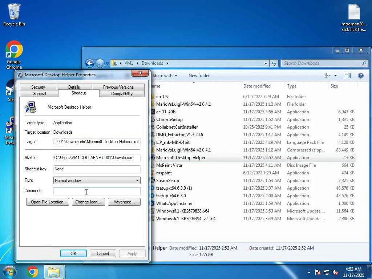
Task: Open the Previous Versions tab
Action: (x=118, y=87)
